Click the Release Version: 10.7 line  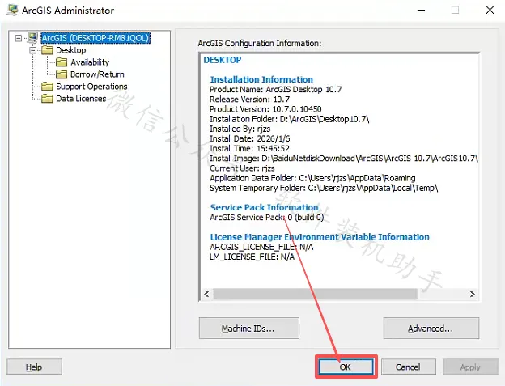pyautogui.click(x=249, y=100)
